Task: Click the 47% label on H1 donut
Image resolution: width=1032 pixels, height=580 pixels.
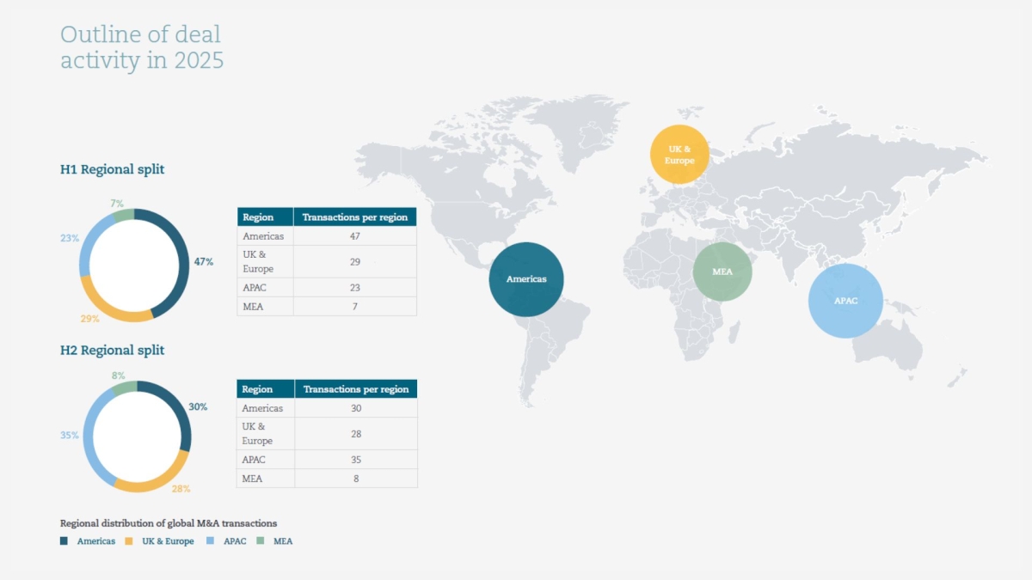Action: coord(203,261)
